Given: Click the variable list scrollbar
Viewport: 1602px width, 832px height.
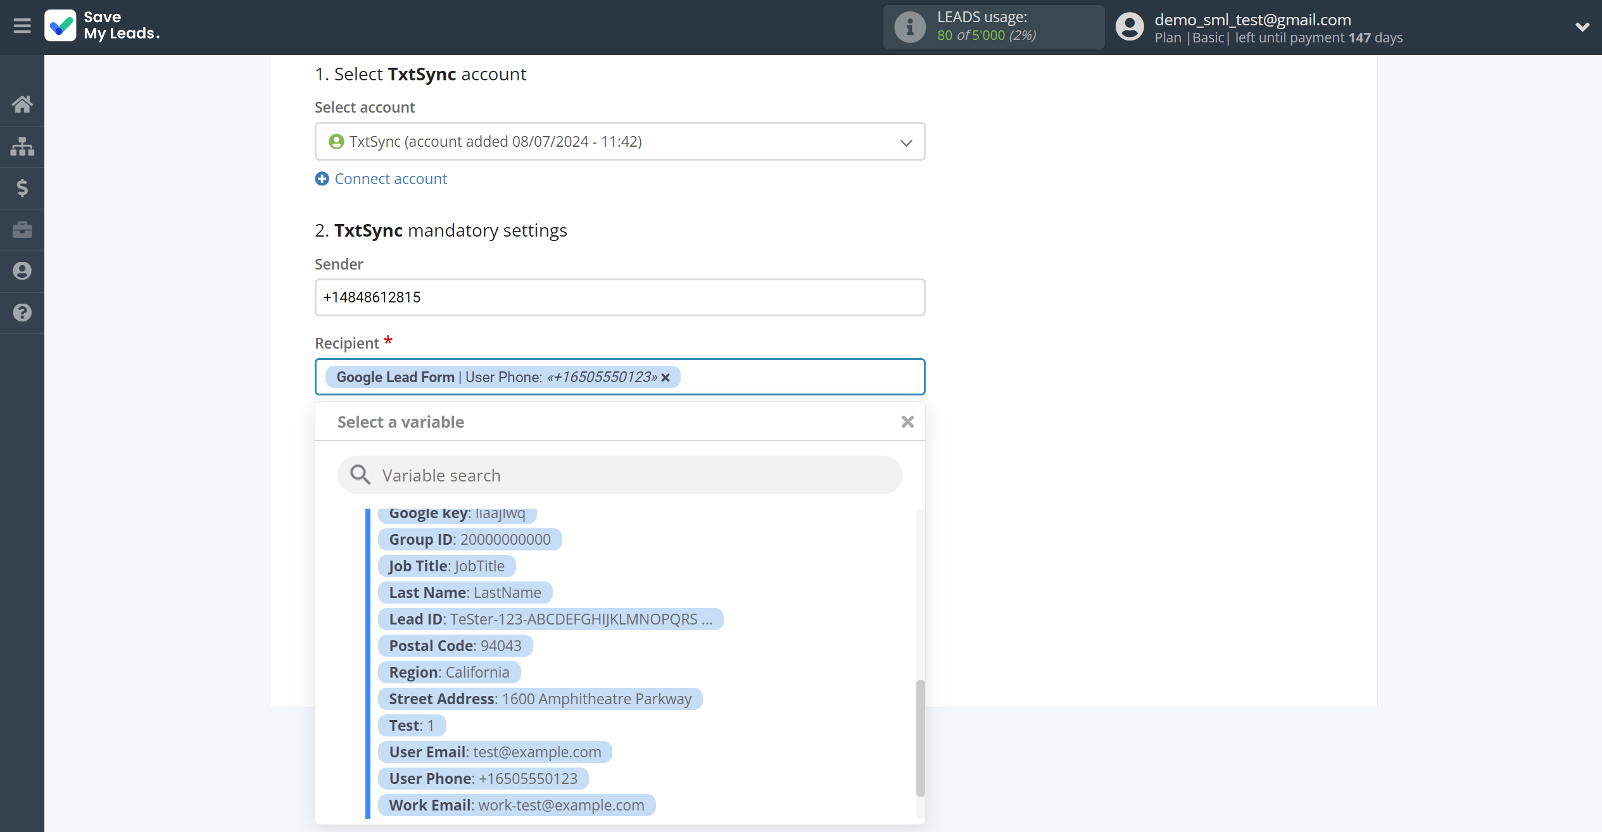Looking at the screenshot, I should coord(921,738).
